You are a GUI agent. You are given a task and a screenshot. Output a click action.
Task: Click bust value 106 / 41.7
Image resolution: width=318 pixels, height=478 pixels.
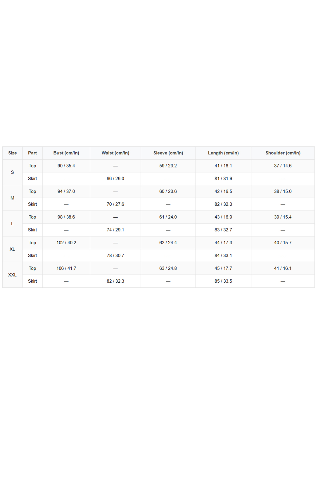coord(66,268)
